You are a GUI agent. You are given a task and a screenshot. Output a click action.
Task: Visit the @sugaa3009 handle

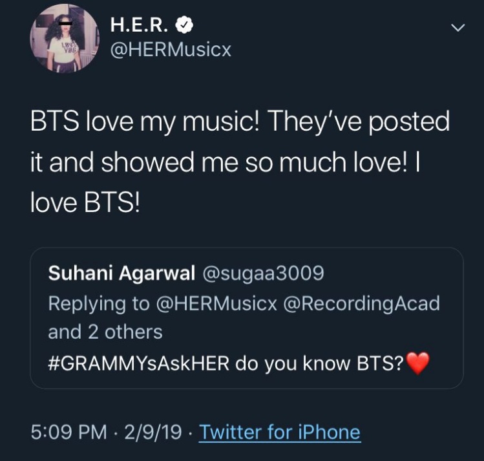tap(263, 273)
